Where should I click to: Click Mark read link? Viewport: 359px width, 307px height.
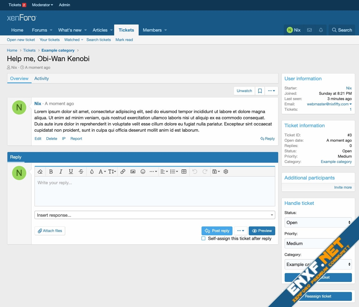pos(124,40)
